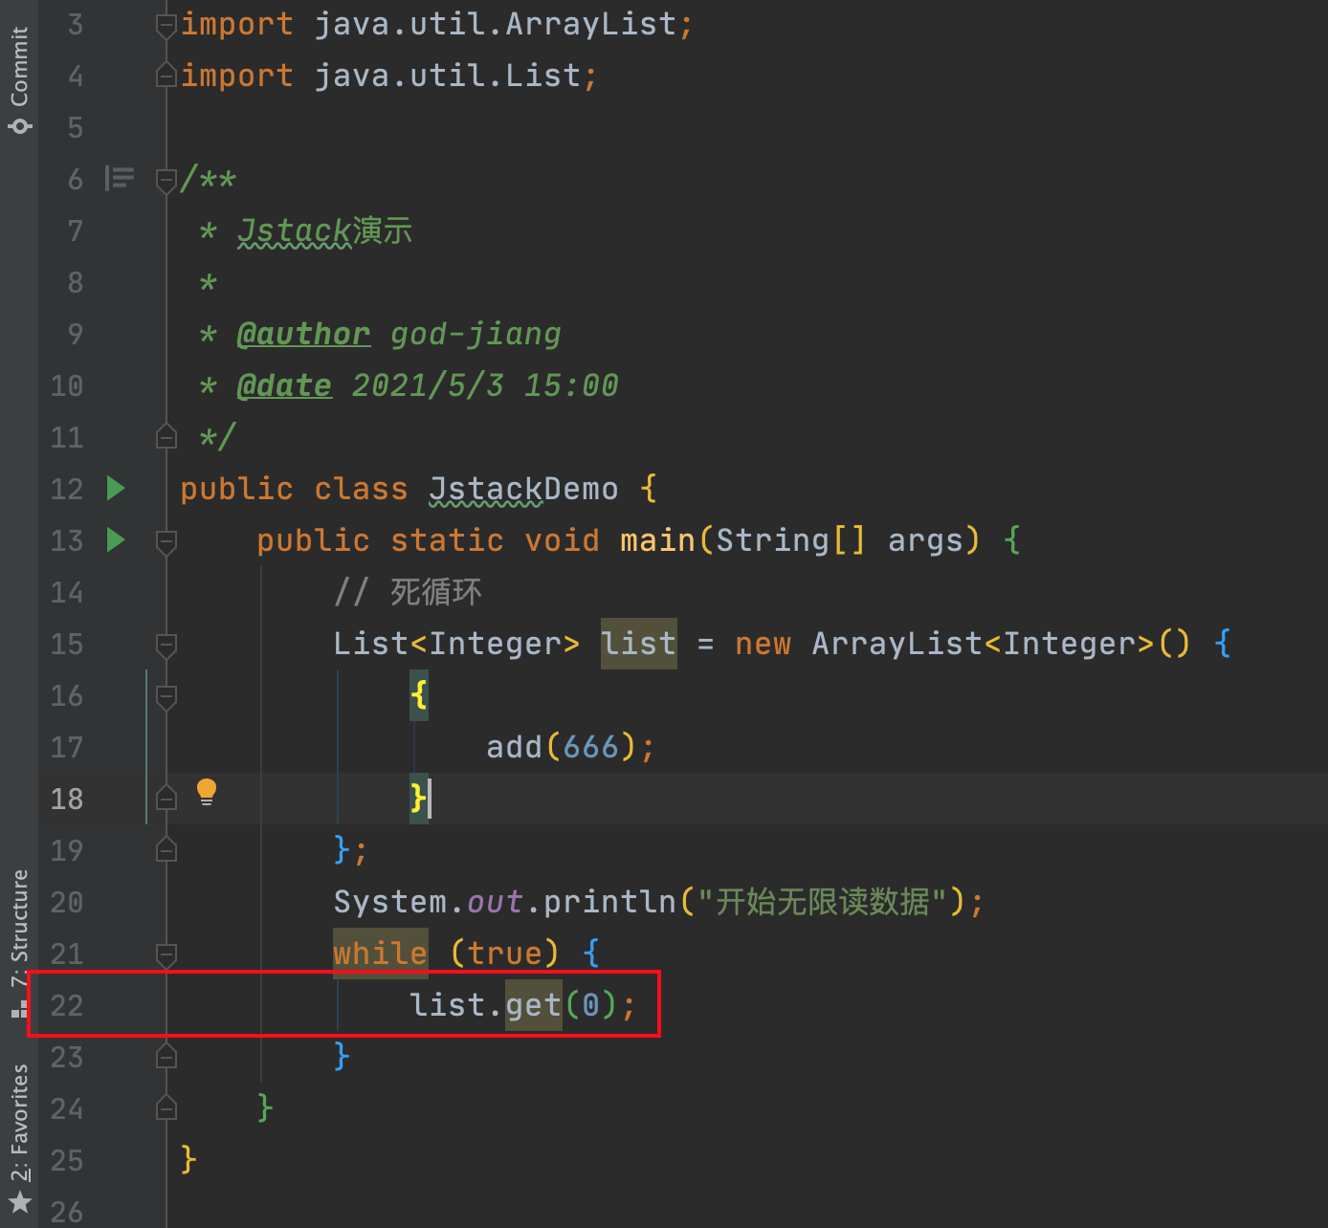
Task: Collapse the import block at line 3
Action: click(166, 25)
